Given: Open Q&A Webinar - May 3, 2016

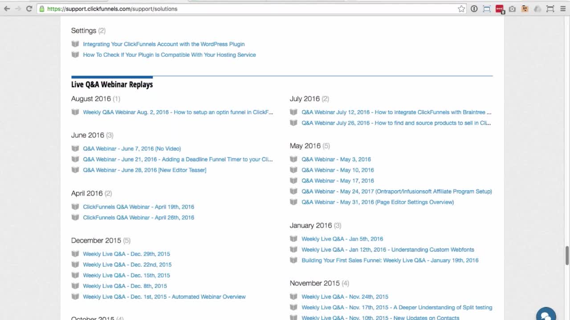Looking at the screenshot, I should pos(336,159).
